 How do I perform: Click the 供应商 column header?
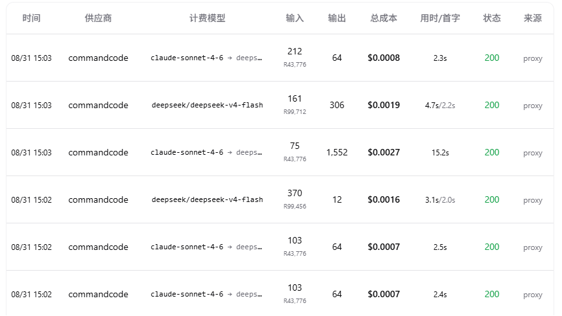pos(98,18)
